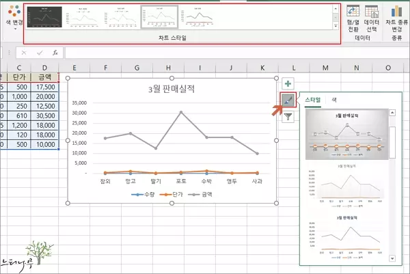The height and width of the screenshot is (274, 410).
Task: Click the chart styles paintbrush button
Action: point(288,100)
